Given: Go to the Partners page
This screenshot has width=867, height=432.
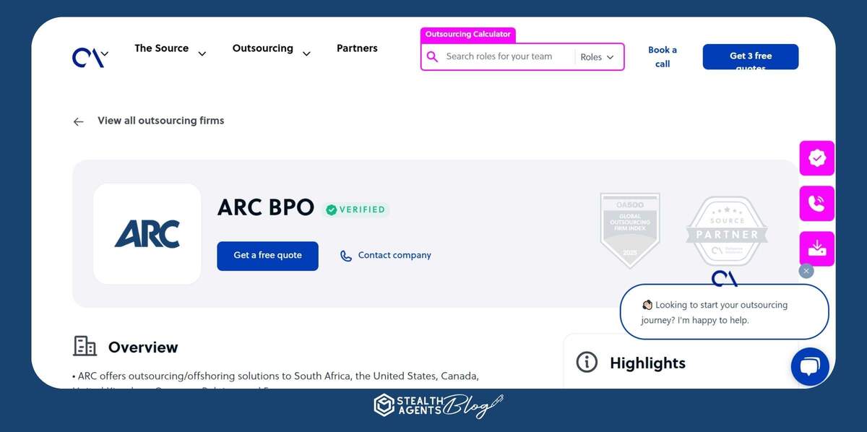Looking at the screenshot, I should tap(357, 48).
